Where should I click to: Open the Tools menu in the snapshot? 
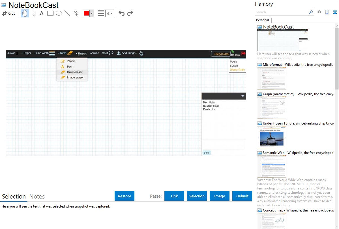pyautogui.click(x=65, y=53)
